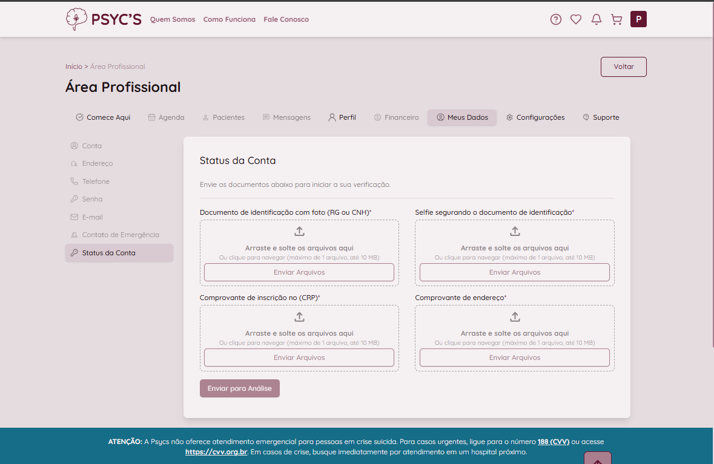Click upload icon for Comprovante de endereço
The image size is (714, 464).
pyautogui.click(x=515, y=317)
